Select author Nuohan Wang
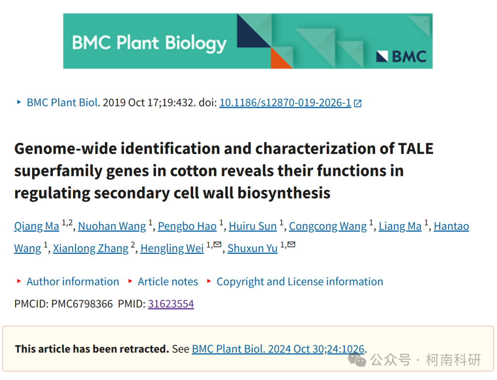 112,226
